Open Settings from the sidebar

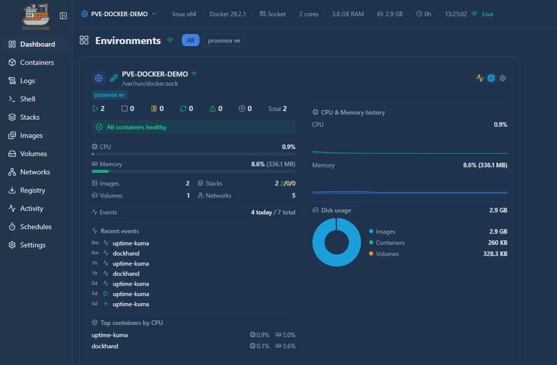(36, 245)
